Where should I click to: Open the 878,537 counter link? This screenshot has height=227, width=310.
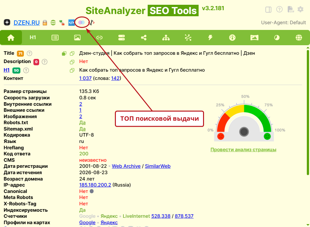pyautogui.click(x=184, y=216)
